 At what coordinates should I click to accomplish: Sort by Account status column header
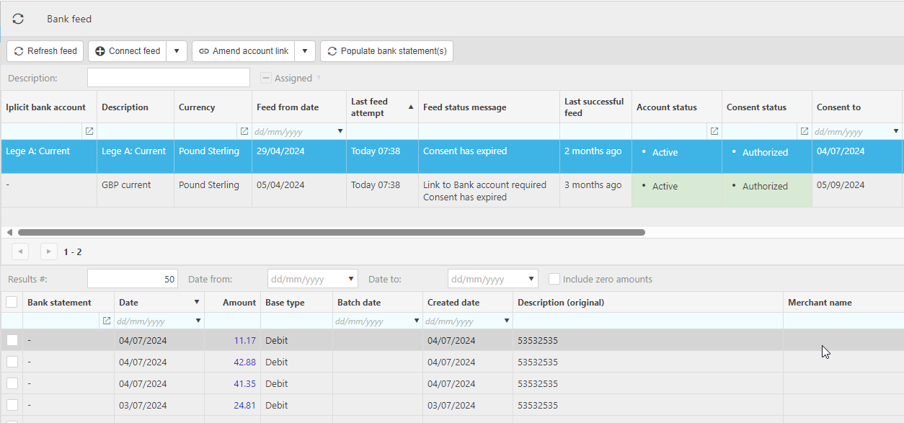677,107
